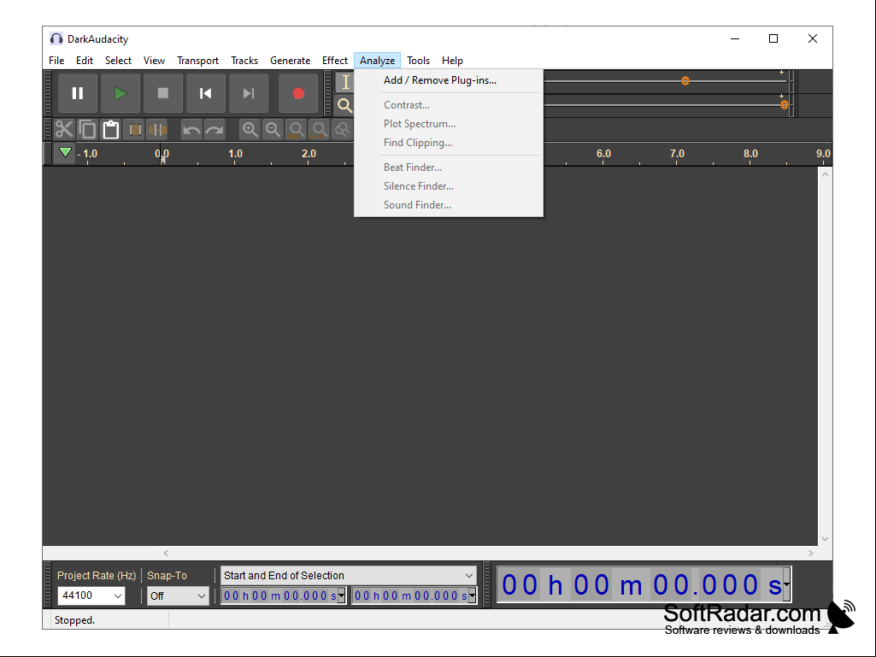Click the selection start time field
The height and width of the screenshot is (657, 876).
[x=280, y=596]
